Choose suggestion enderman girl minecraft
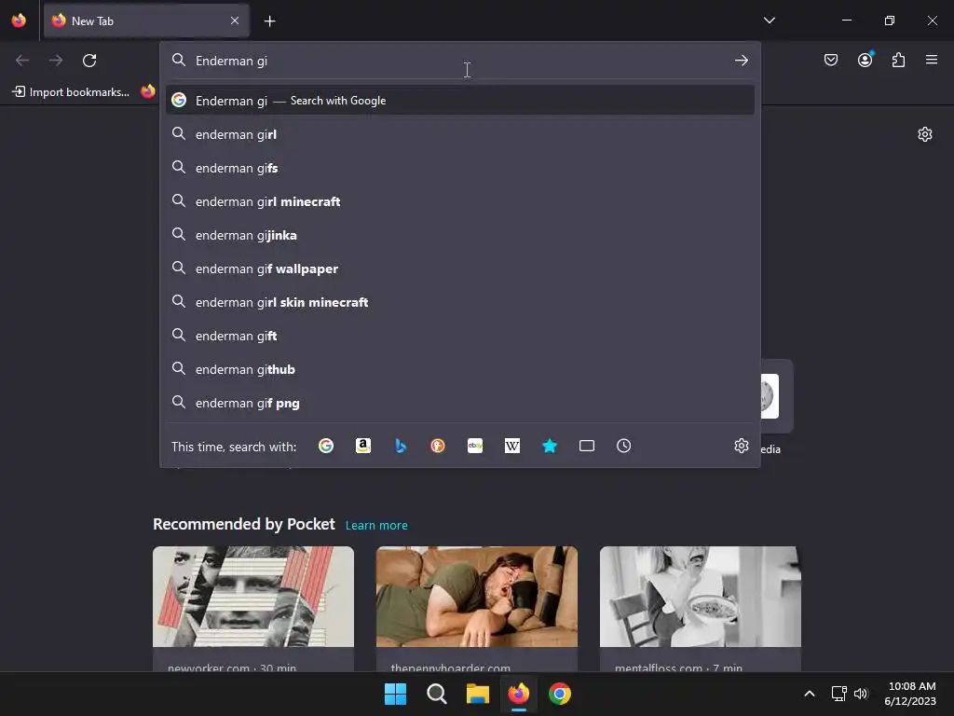This screenshot has width=954, height=716. 460,201
